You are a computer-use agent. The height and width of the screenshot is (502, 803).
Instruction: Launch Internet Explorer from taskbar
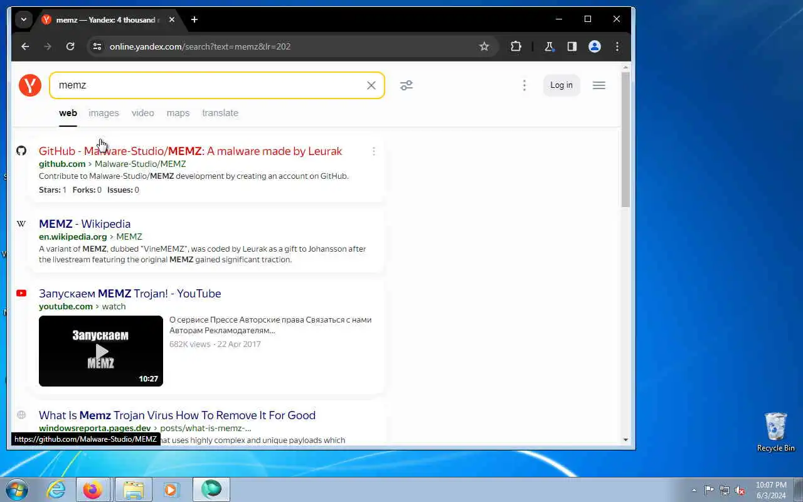tap(56, 489)
